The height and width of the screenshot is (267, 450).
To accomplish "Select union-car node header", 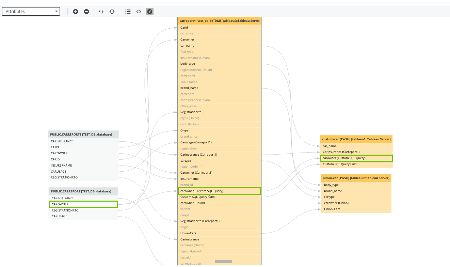I will 356,178.
